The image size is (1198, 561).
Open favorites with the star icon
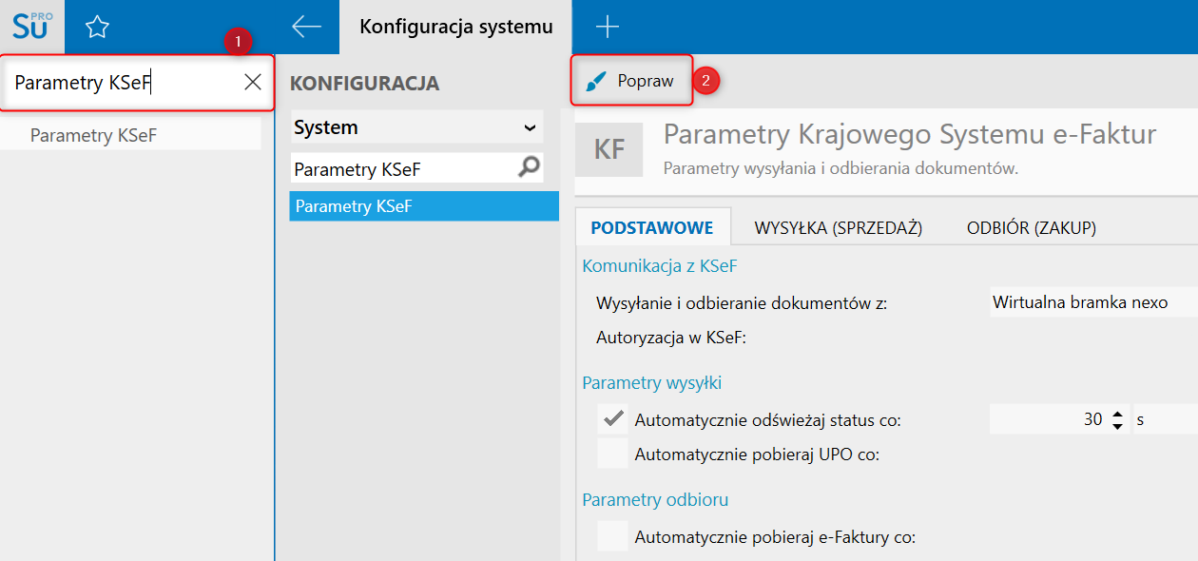(97, 27)
